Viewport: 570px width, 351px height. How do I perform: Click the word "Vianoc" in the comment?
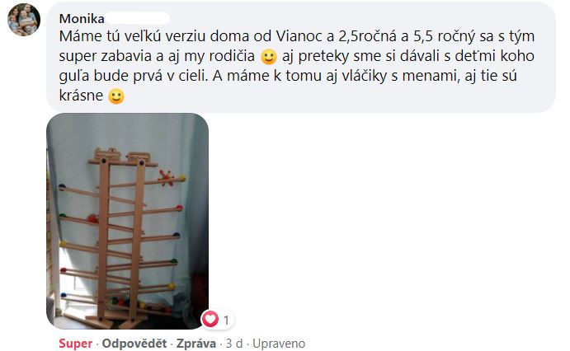297,36
